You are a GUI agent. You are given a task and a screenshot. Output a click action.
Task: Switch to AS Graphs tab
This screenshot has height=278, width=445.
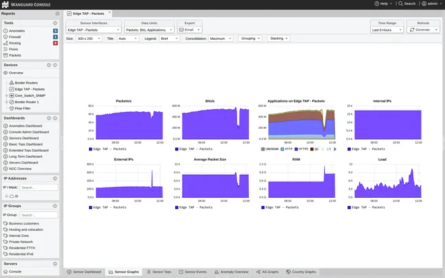pos(268,272)
